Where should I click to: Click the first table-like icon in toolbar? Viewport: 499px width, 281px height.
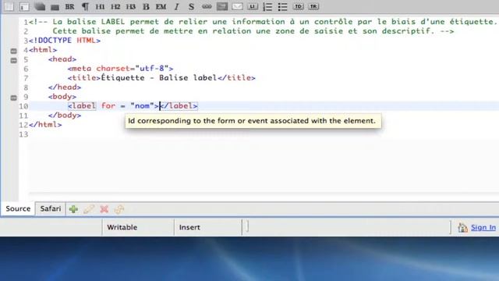pos(9,7)
